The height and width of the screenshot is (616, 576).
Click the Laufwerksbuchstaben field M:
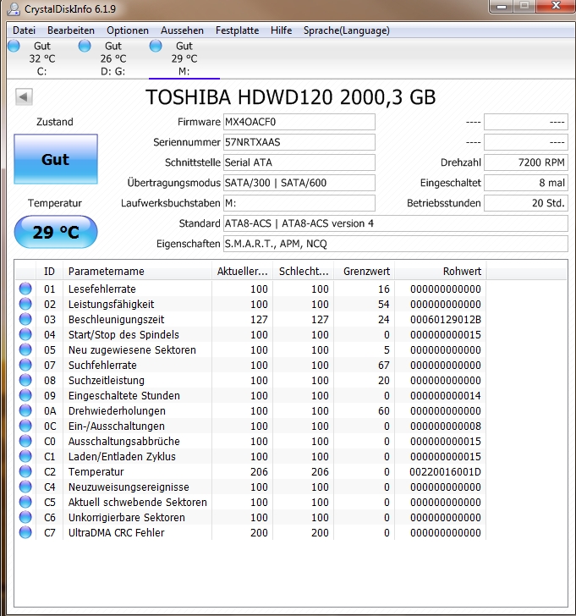(x=299, y=203)
